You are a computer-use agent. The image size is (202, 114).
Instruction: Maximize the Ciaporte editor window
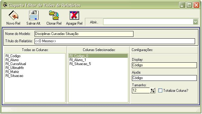pyautogui.click(x=189, y=5)
